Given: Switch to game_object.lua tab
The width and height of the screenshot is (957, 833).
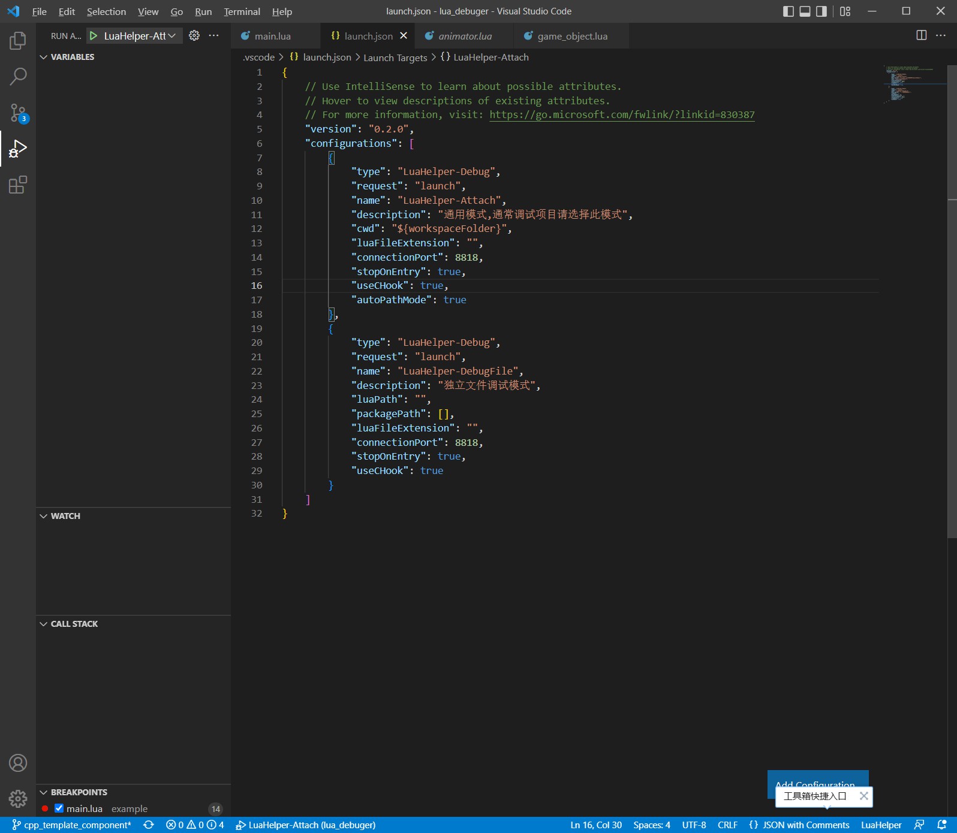Looking at the screenshot, I should tap(572, 36).
